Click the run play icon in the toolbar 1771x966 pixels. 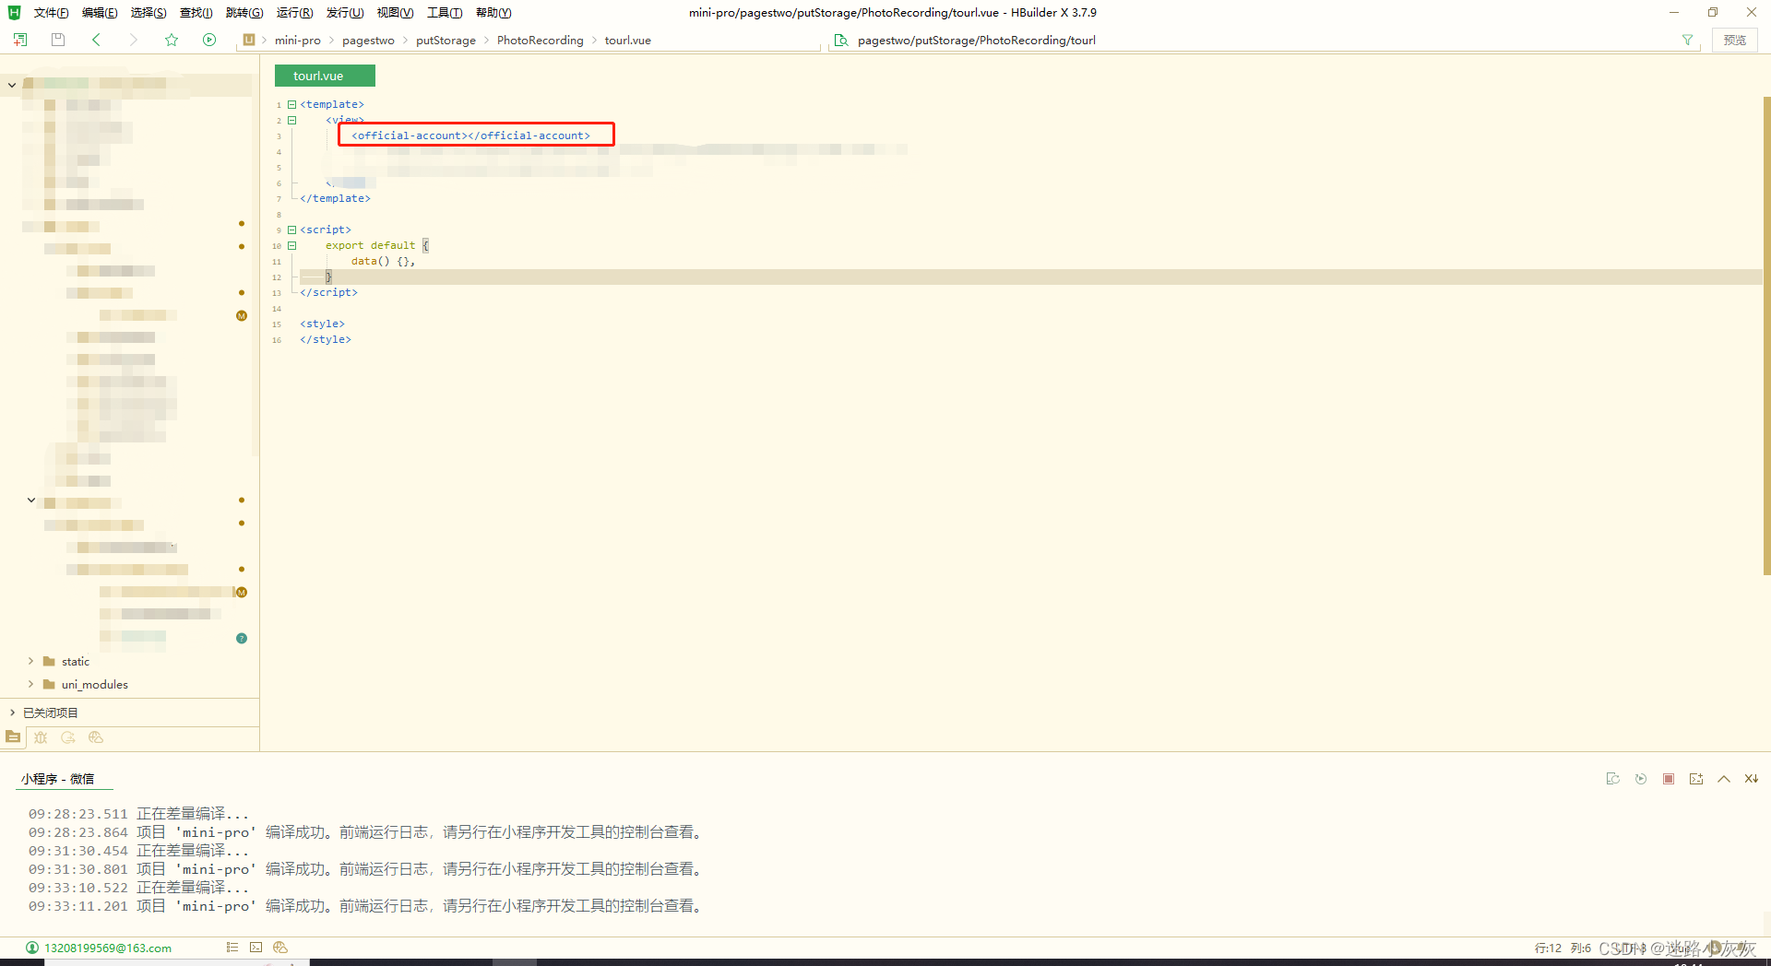click(x=209, y=40)
